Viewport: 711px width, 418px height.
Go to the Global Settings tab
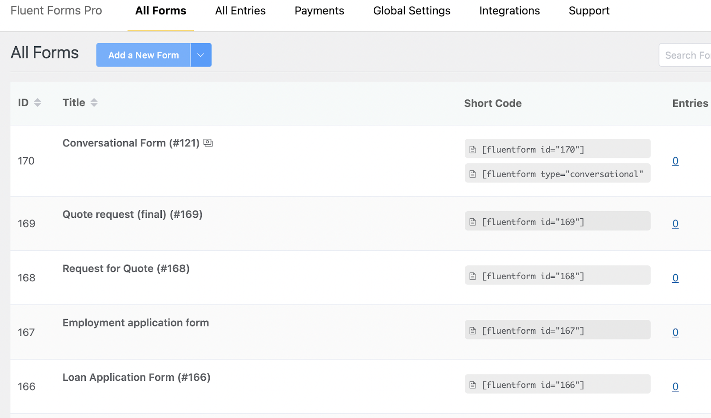point(411,11)
